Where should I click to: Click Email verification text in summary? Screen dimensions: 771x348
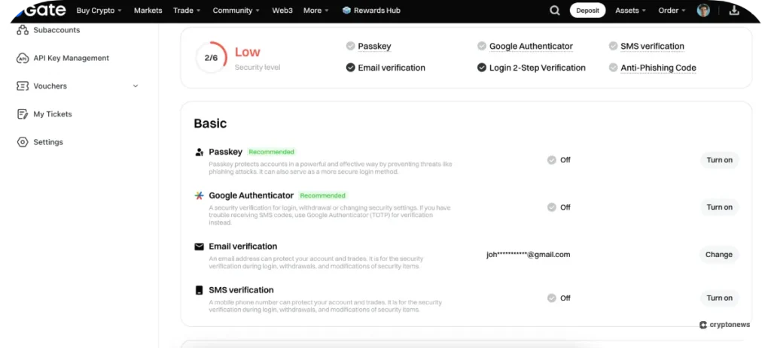pos(392,68)
